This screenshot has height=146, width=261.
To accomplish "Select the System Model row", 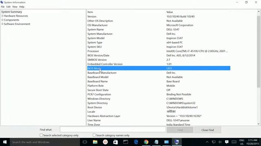I will 159,38.
